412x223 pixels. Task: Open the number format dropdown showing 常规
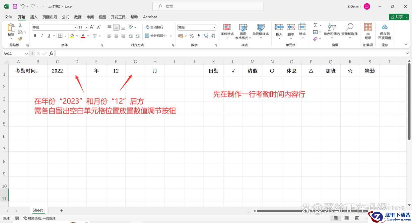click(x=214, y=27)
